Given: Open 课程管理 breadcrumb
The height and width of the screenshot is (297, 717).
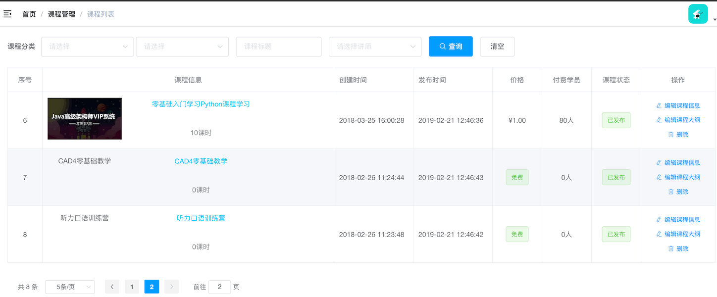Looking at the screenshot, I should point(61,14).
